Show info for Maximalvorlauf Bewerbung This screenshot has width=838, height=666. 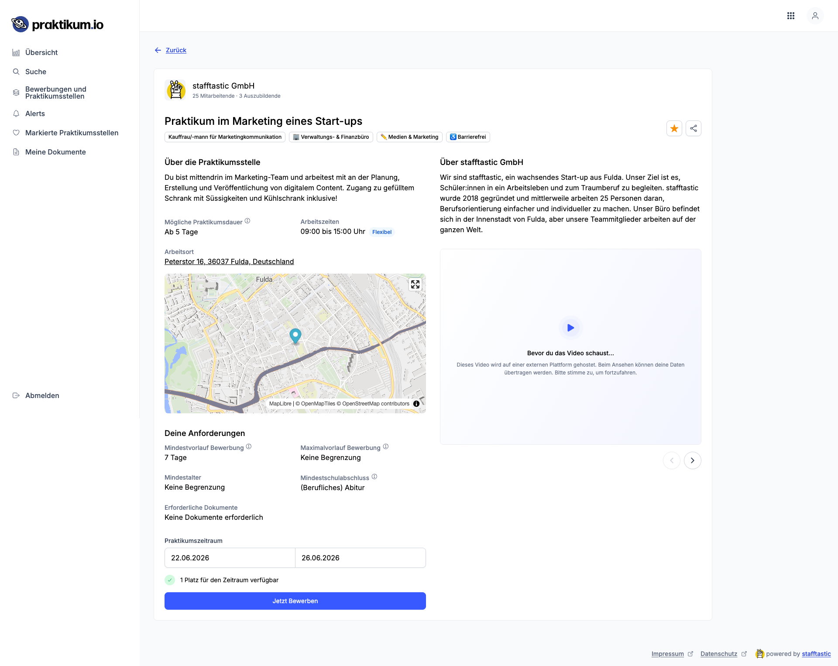click(x=386, y=446)
